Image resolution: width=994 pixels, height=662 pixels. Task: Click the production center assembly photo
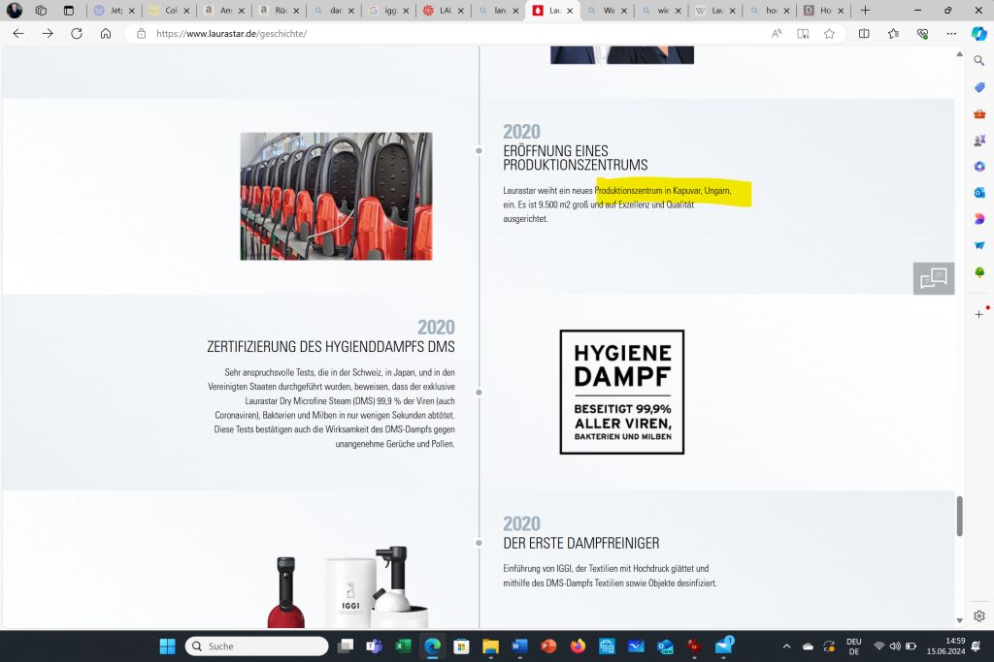(336, 196)
